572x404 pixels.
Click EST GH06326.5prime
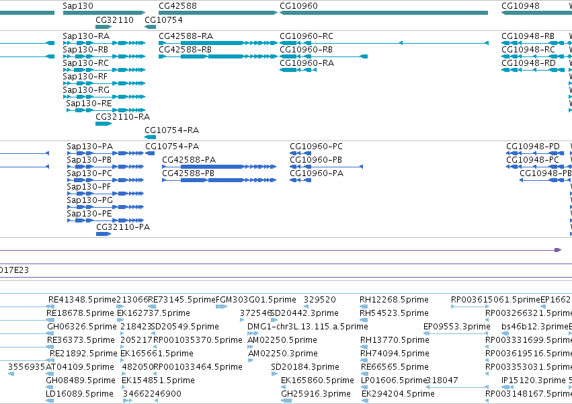[82, 327]
